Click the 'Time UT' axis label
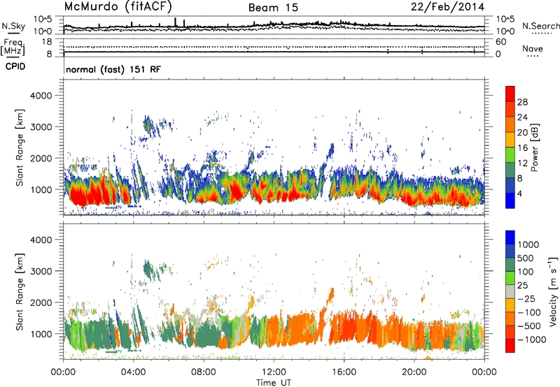This screenshot has height=387, width=560. pos(274,383)
